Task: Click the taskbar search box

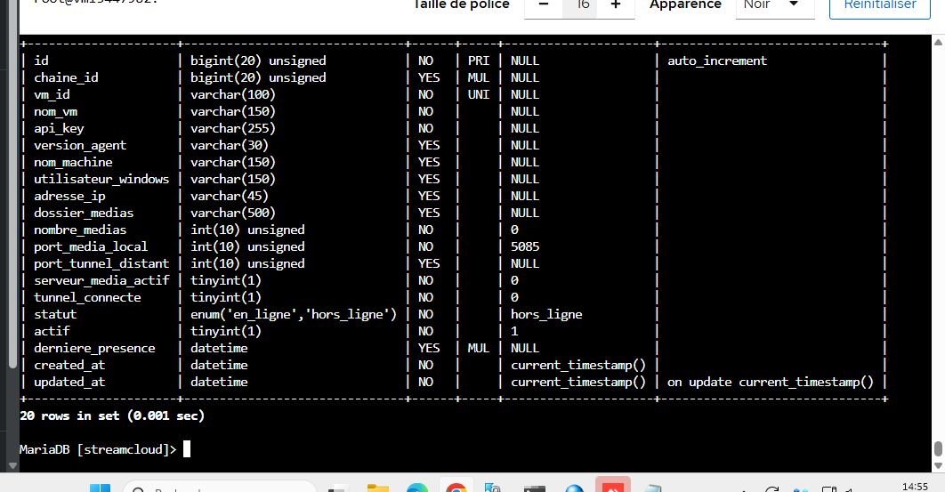Action: coord(220,487)
